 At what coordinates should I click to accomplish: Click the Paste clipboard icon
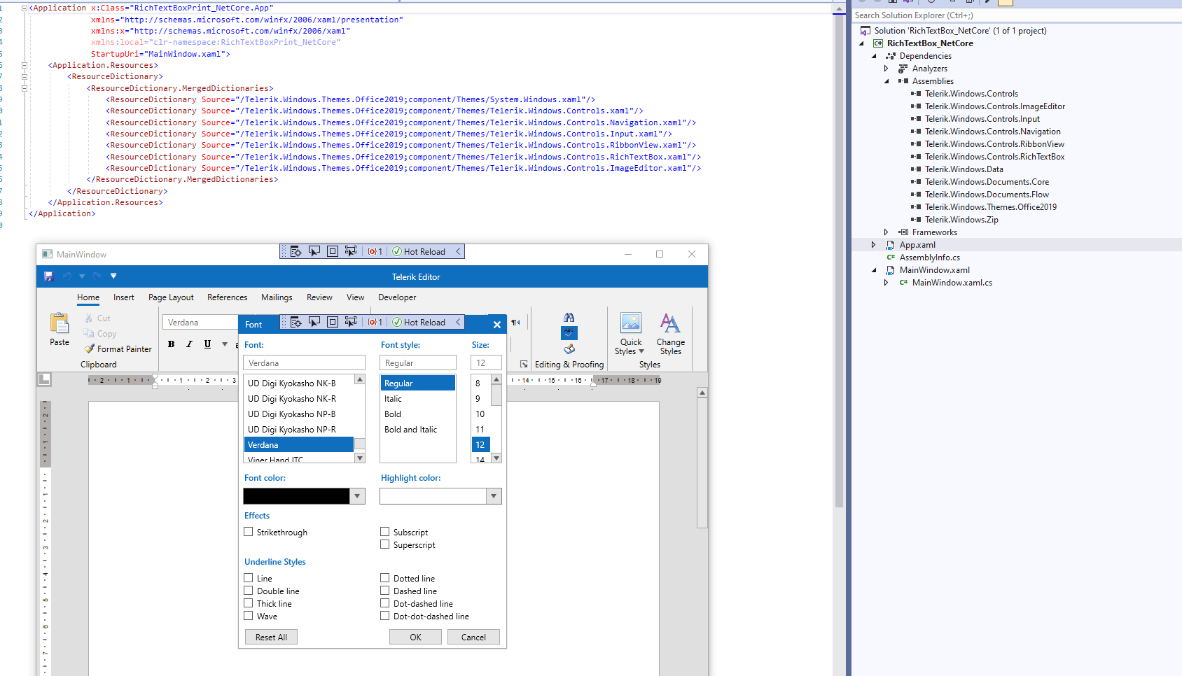(60, 323)
